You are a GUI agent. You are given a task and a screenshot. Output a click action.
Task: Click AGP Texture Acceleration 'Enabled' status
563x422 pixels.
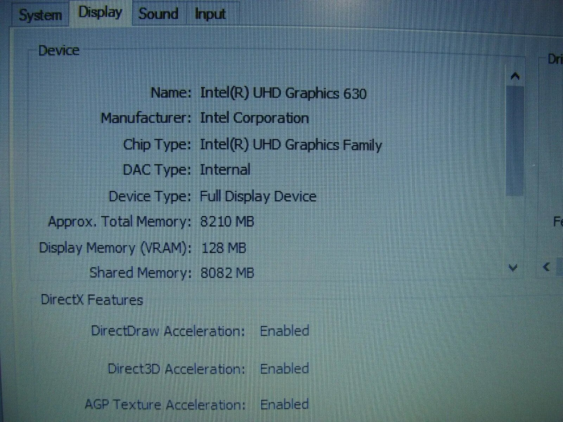(x=285, y=405)
